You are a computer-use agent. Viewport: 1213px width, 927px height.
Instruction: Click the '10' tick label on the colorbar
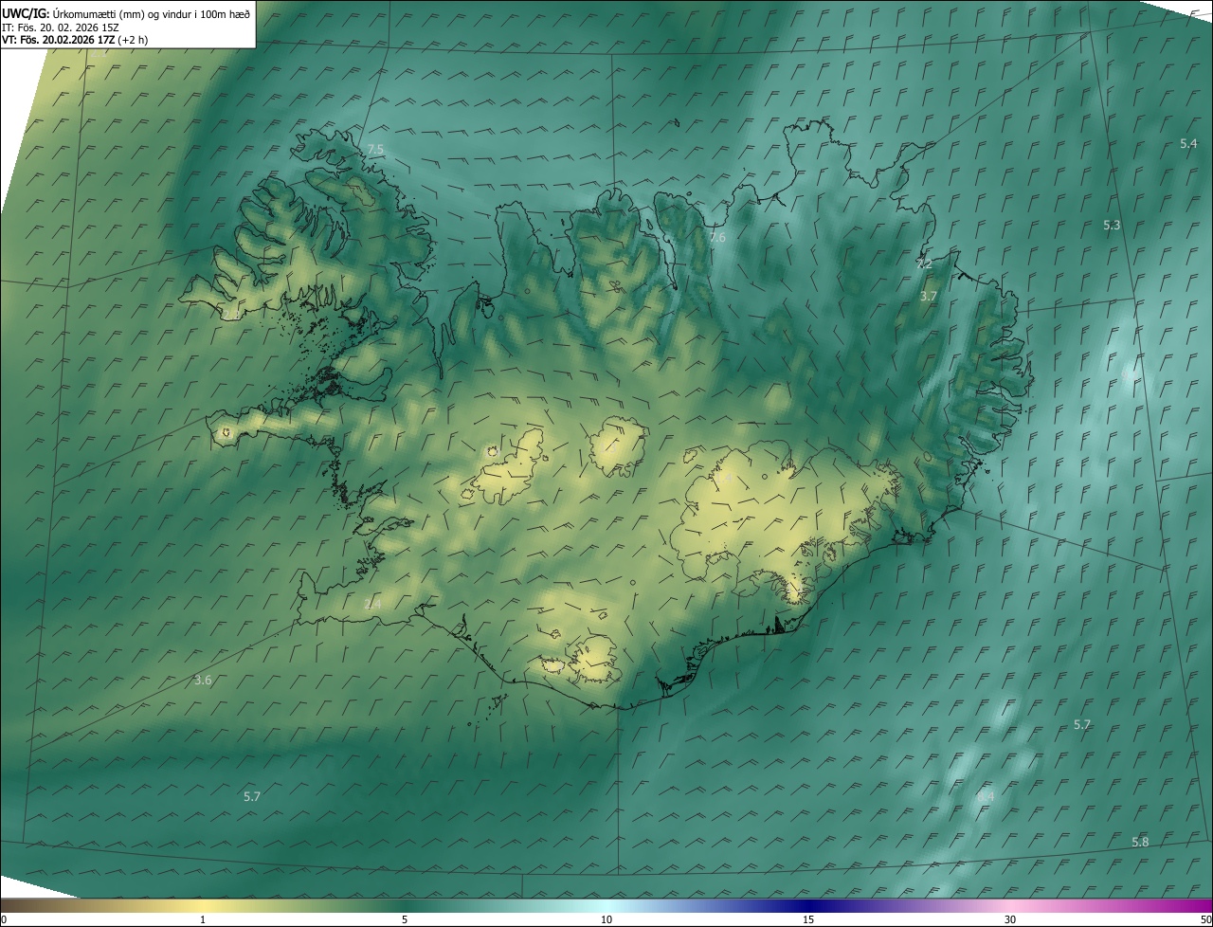click(x=606, y=919)
